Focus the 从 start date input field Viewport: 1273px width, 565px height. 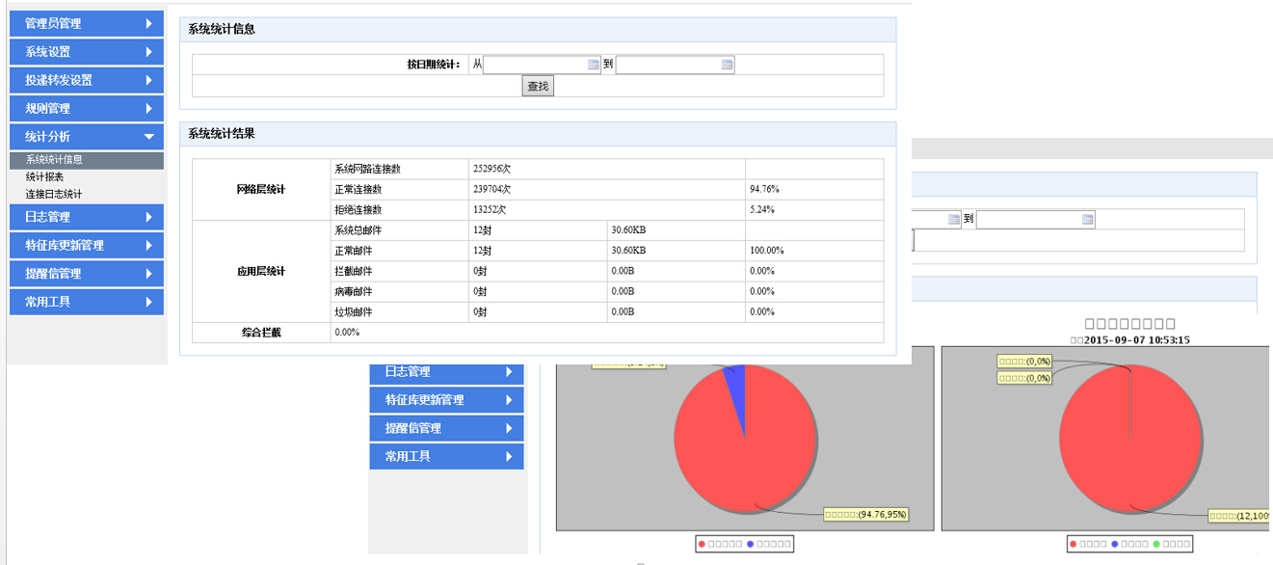(x=535, y=65)
